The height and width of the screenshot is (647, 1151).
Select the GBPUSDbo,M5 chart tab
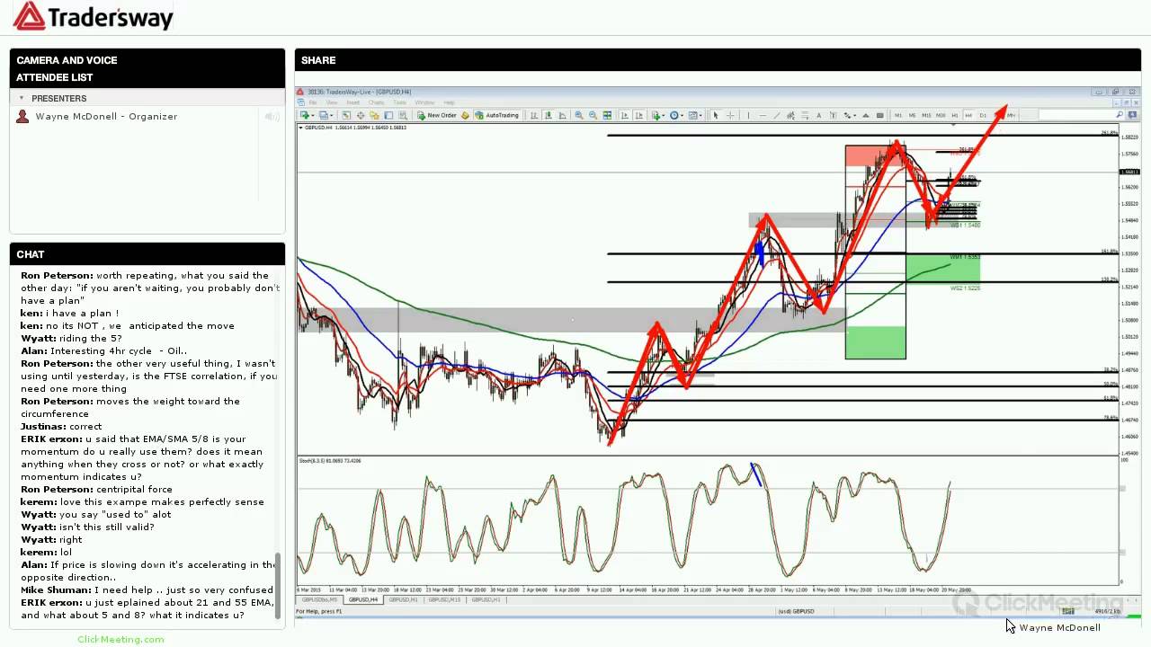(x=319, y=599)
